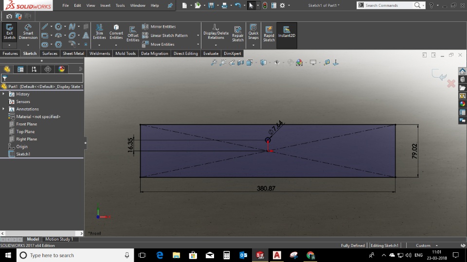The height and width of the screenshot is (262, 467).
Task: Click the Motion Study 1 tab
Action: 59,239
